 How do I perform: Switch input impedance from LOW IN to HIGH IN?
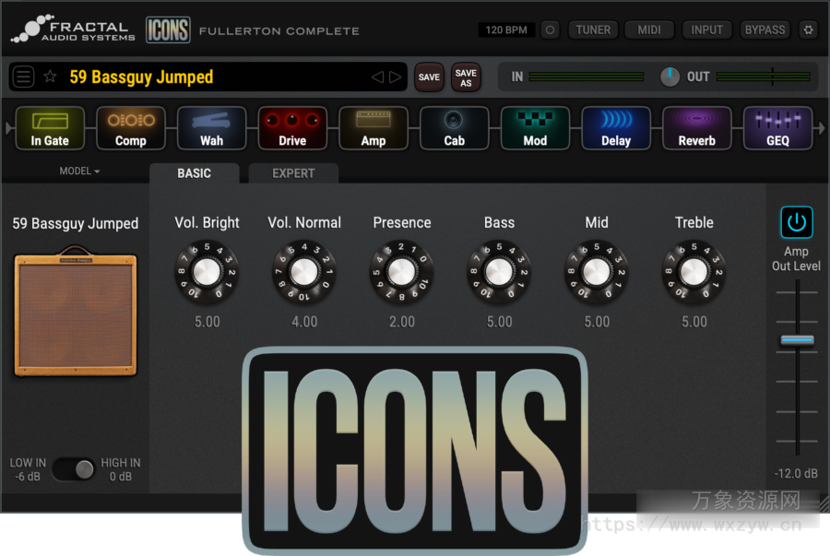(74, 469)
